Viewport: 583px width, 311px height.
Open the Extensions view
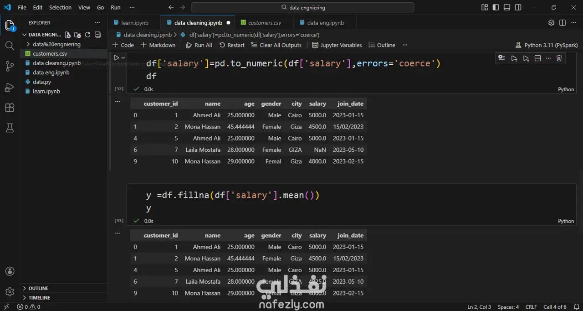(10, 108)
